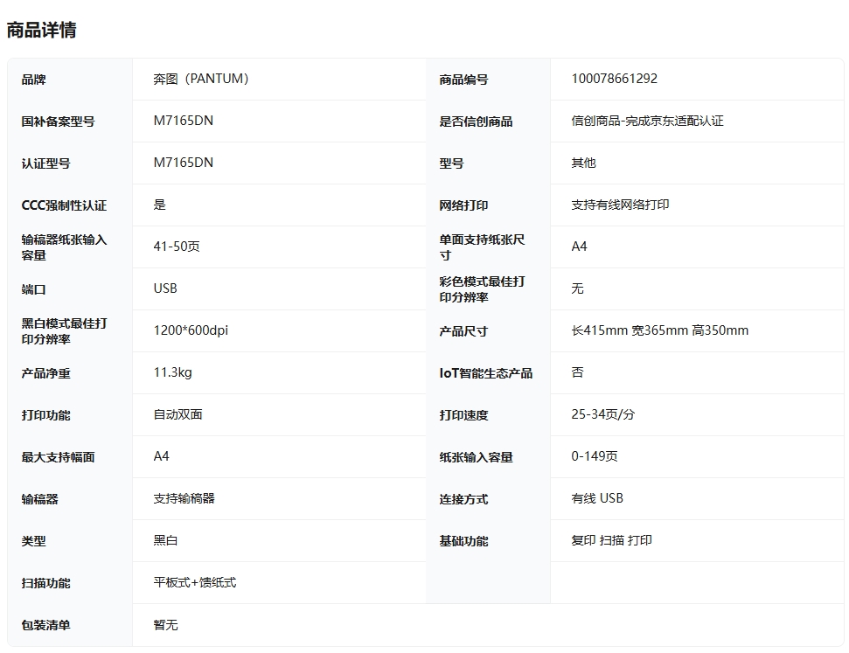Click the 暂无 packing list value
Viewport: 849px width, 653px height.
[165, 625]
